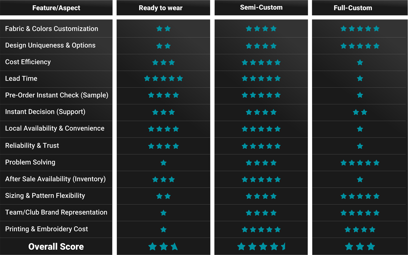Click Ready to wear Team/Club Brand Representation star
Image resolution: width=408 pixels, height=255 pixels.
click(163, 213)
